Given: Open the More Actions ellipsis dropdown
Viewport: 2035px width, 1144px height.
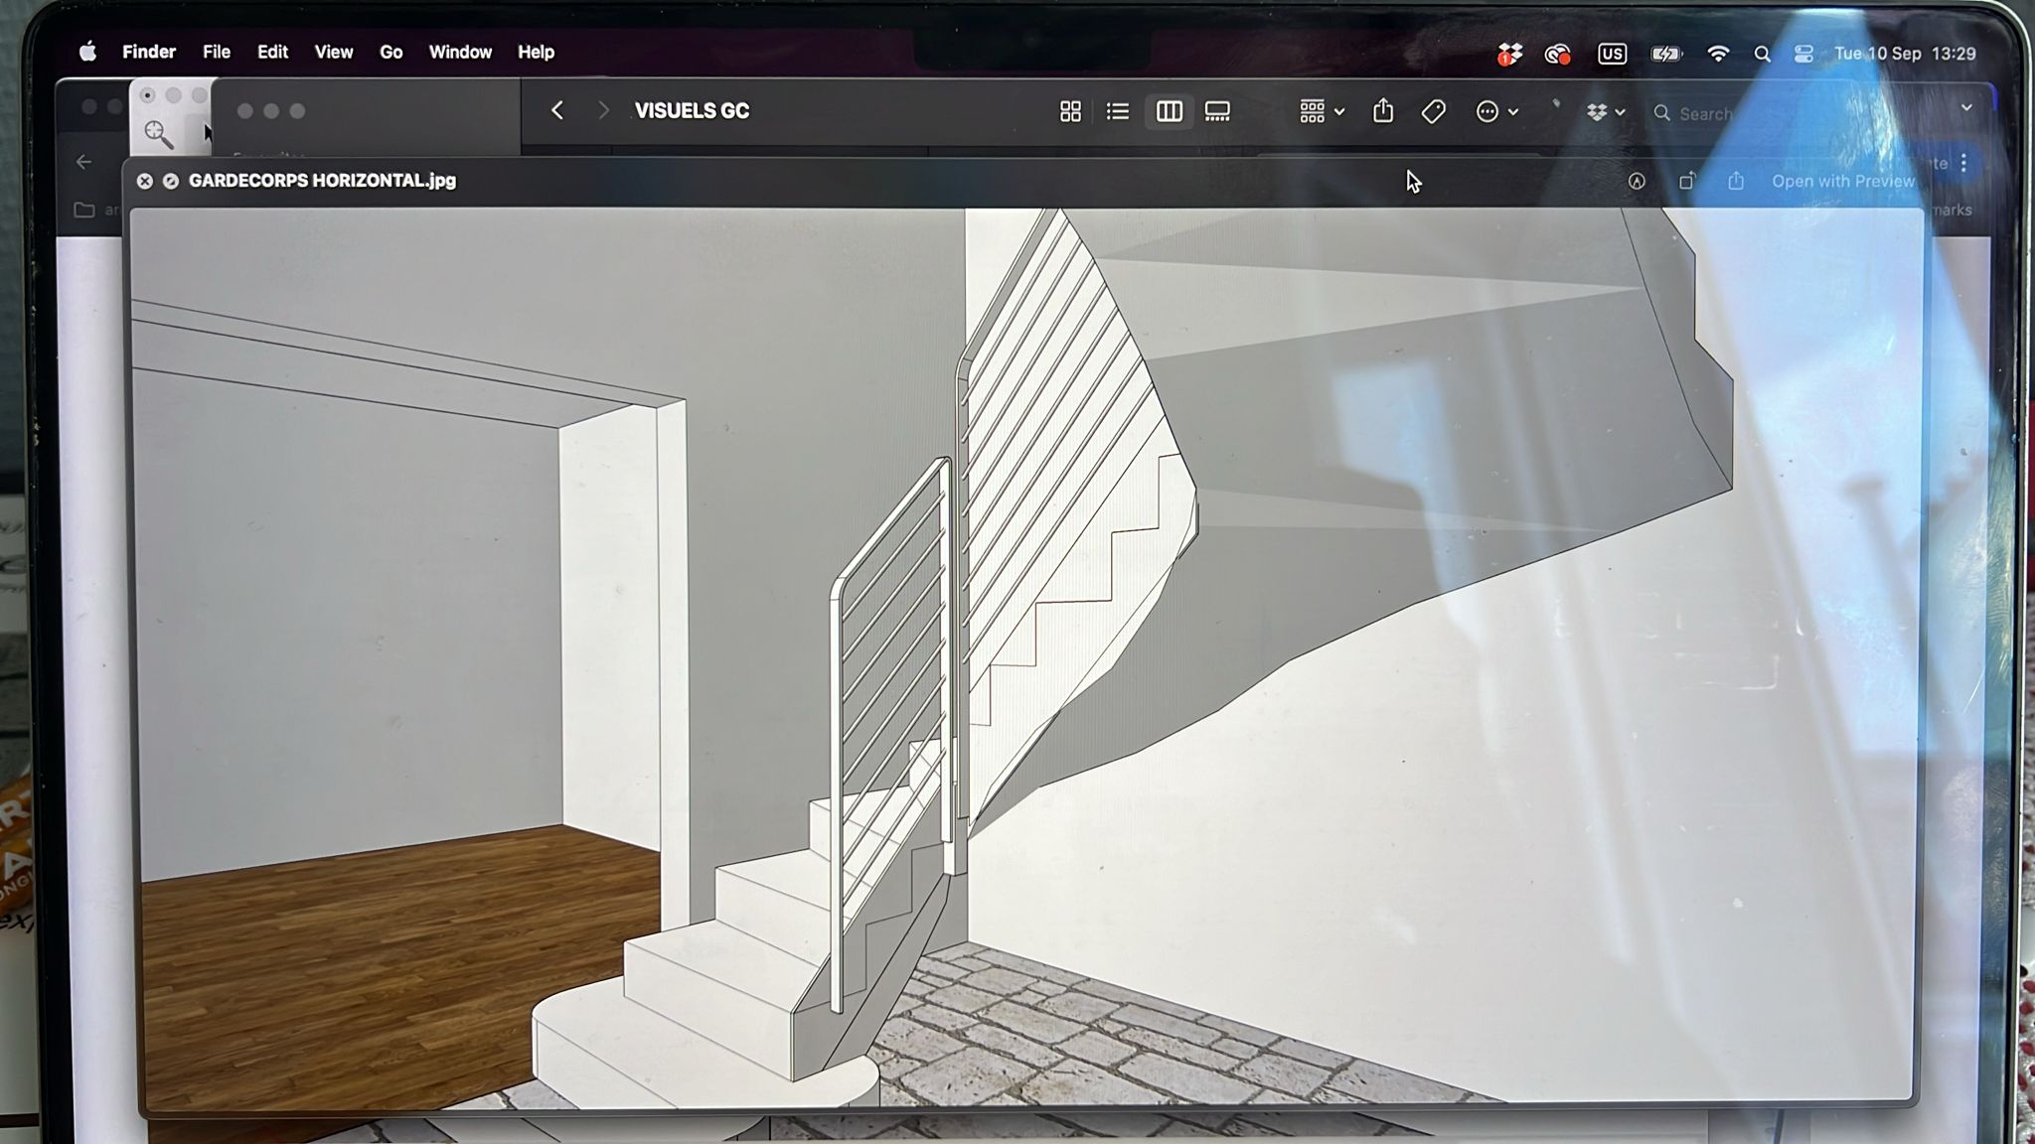Looking at the screenshot, I should click(1496, 111).
